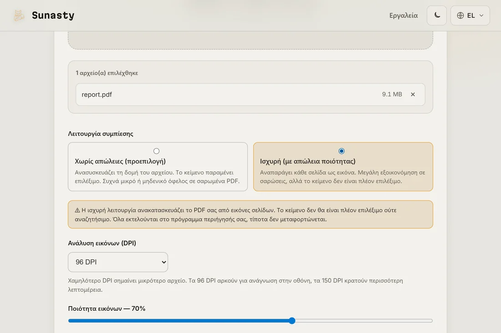Click the 1 αρχείο(α) επιλέχθηκε label
This screenshot has width=501, height=333.
click(107, 73)
